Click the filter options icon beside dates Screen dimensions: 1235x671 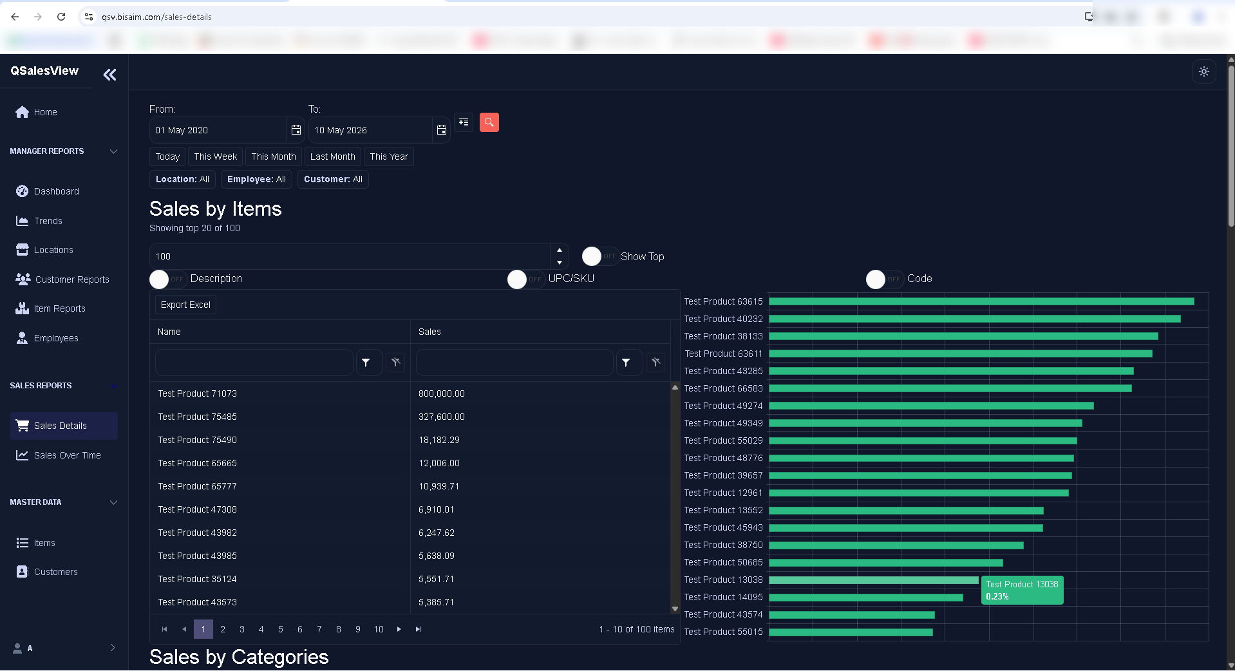pos(464,122)
